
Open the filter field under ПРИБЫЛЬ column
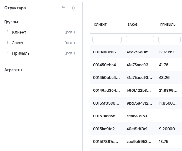tap(170, 39)
